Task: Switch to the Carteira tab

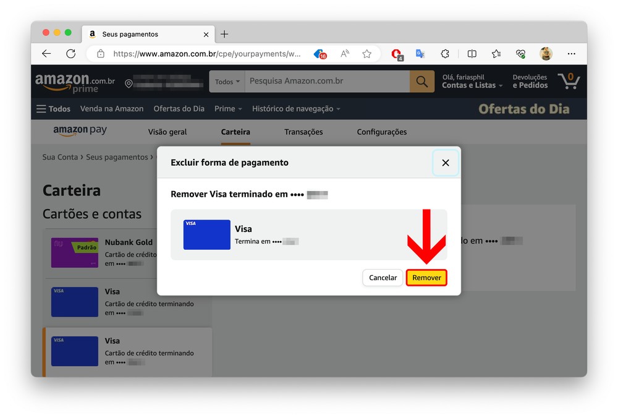Action: tap(235, 132)
